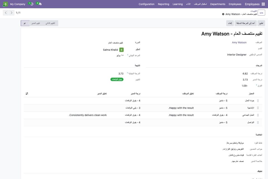Click the difference value -1.09
Image resolution: width=268 pixels, height=179 pixels.
pos(245,86)
